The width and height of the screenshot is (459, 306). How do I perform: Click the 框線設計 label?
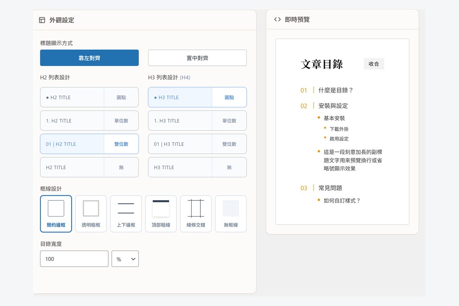(51, 189)
